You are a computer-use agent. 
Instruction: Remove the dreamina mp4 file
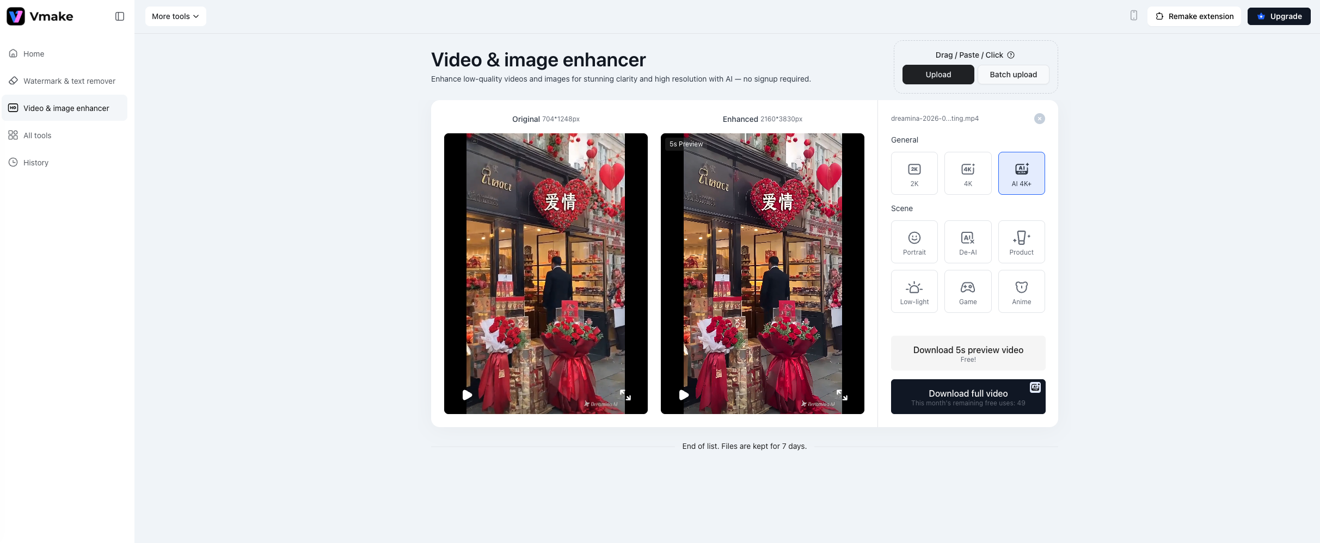point(1039,119)
